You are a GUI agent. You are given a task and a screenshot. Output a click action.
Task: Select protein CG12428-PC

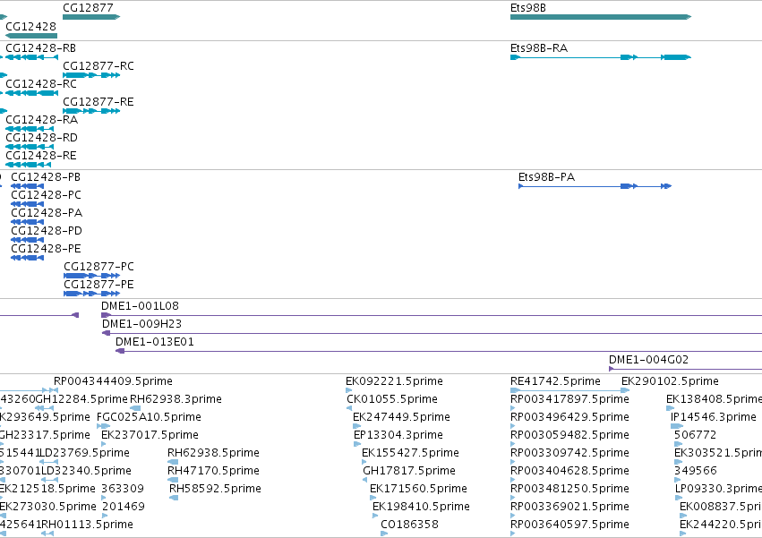tap(46, 195)
